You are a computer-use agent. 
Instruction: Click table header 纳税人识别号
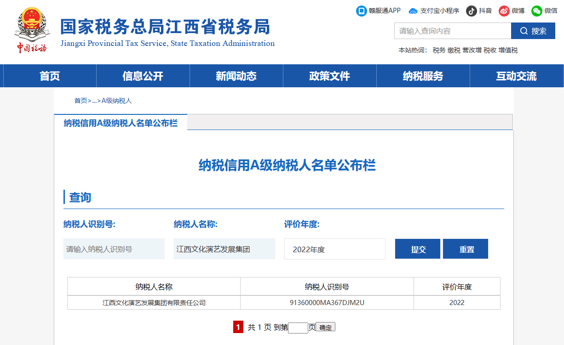coord(327,287)
